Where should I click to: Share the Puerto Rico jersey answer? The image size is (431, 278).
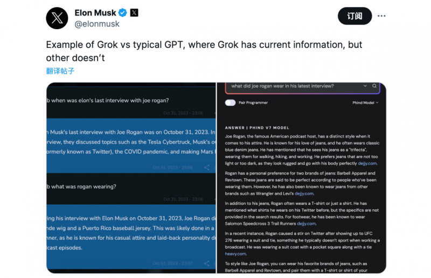tap(206, 263)
